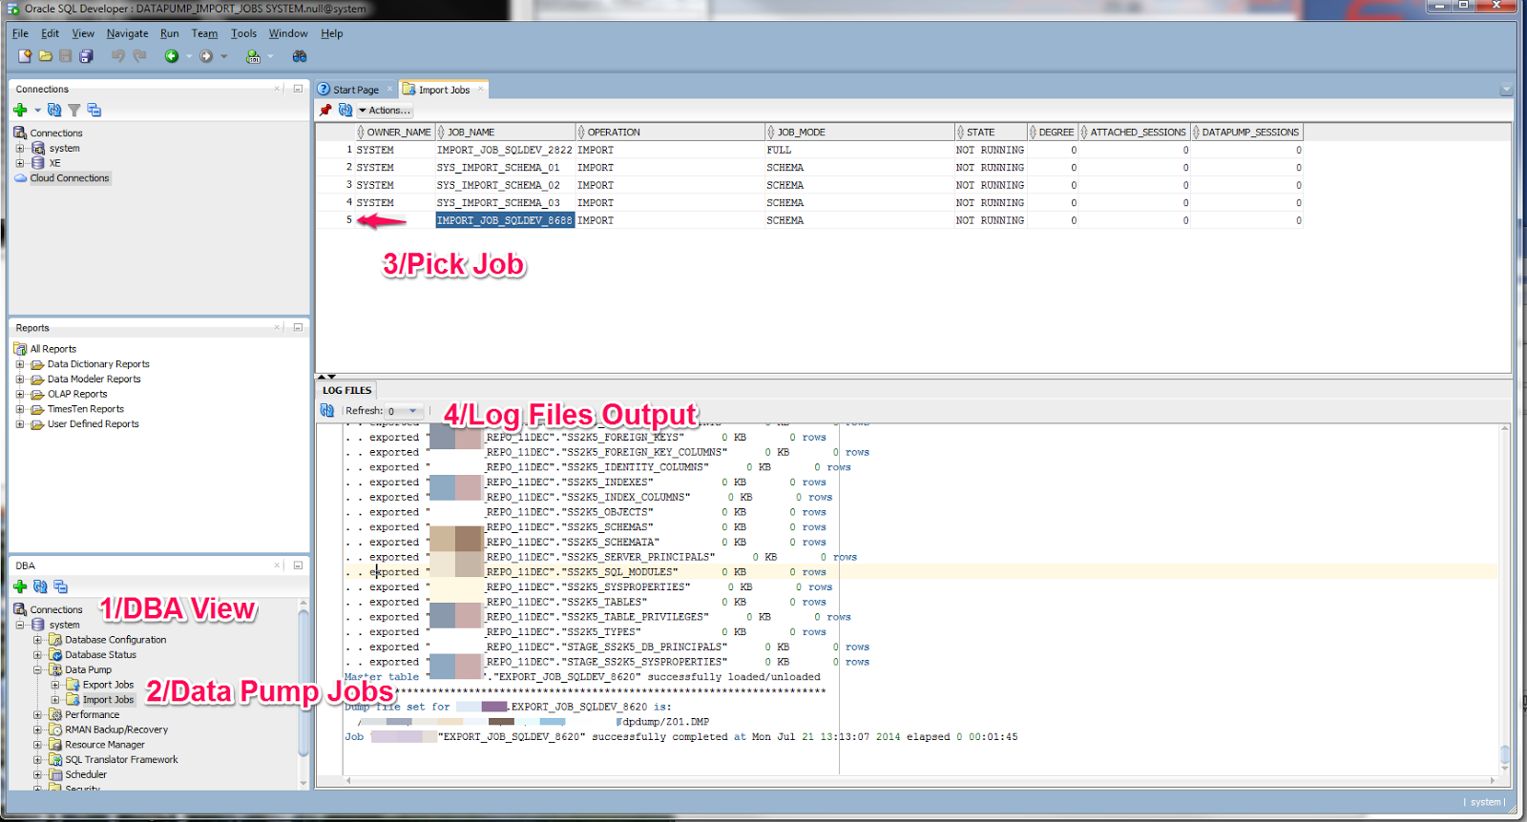Open the Forward history dropdown arrow
Image resolution: width=1527 pixels, height=822 pixels.
(x=224, y=56)
